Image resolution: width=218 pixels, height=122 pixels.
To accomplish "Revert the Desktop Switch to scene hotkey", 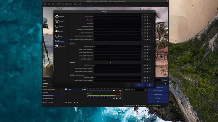I will 142,65.
